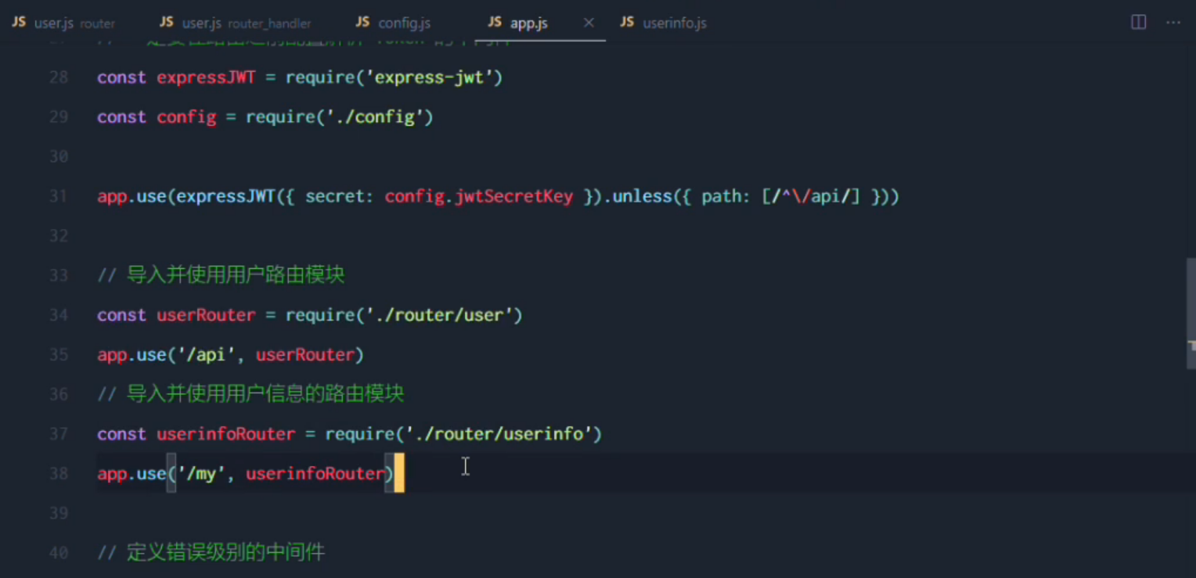This screenshot has width=1196, height=578.
Task: Switch to the user.js router tab
Action: click(63, 23)
